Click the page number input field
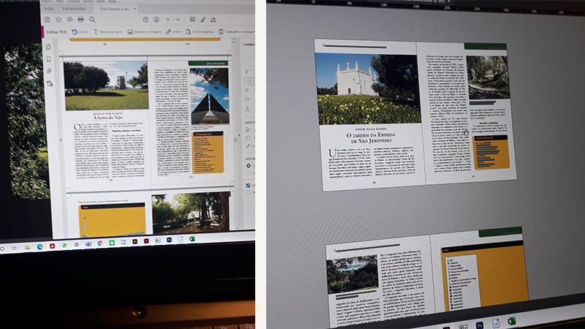 pos(169,20)
